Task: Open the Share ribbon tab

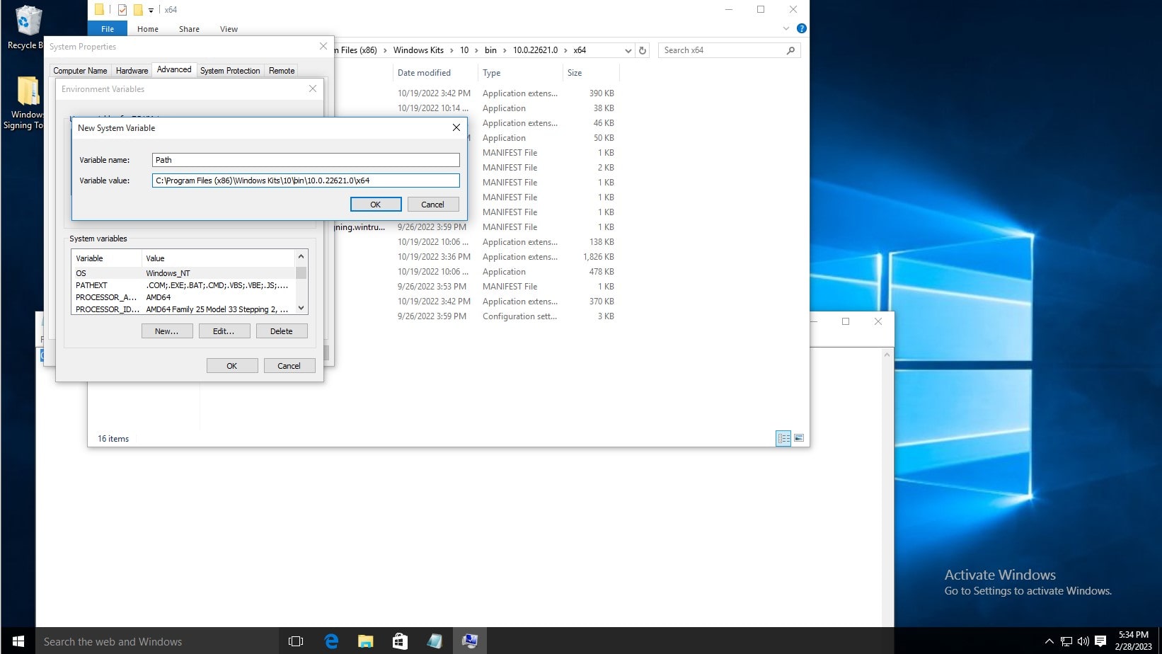Action: point(189,29)
